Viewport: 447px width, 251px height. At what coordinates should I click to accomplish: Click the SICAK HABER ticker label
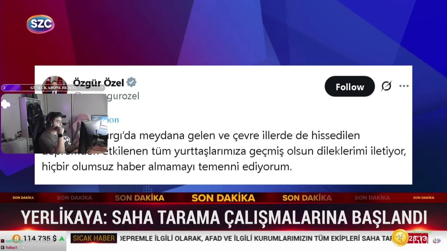coord(94,238)
